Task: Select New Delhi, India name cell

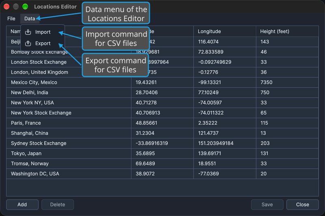Action: [69, 93]
